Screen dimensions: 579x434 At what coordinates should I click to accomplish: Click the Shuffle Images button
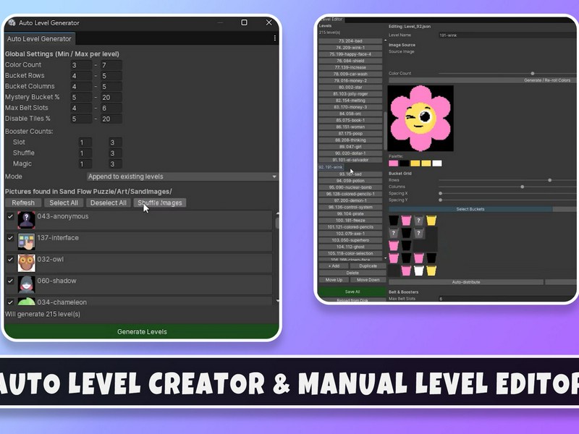[160, 203]
